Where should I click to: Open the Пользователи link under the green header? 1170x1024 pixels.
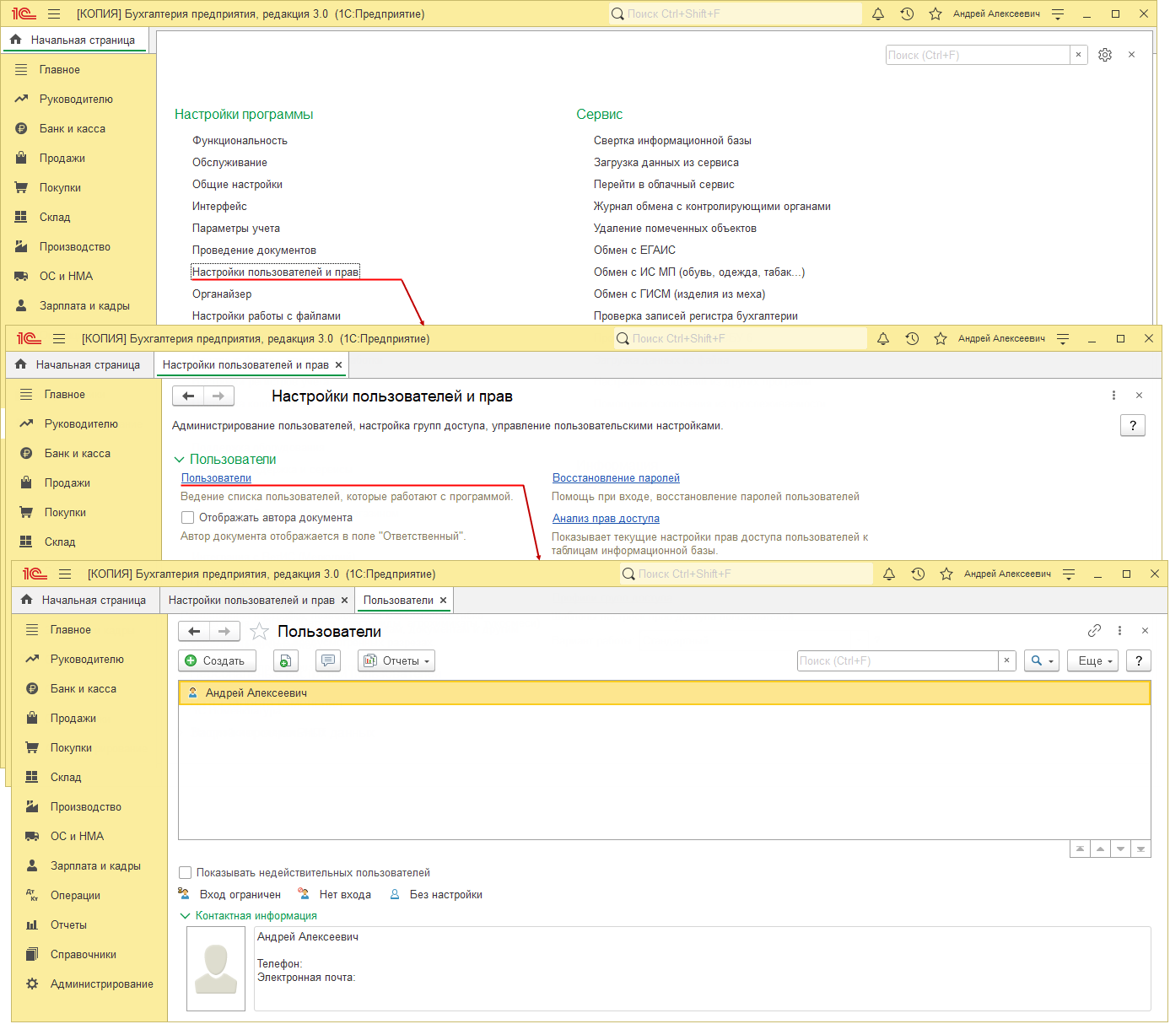pos(216,478)
